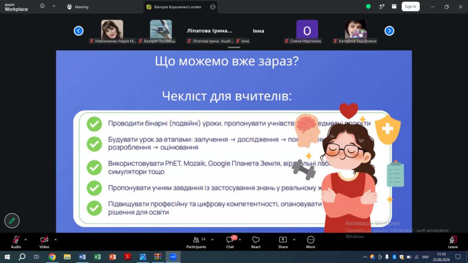The width and height of the screenshot is (468, 263).
Task: Click the Zoom icon on taskbar
Action: 173,257
